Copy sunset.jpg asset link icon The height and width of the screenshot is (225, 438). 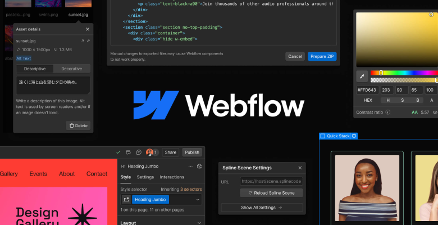(x=88, y=41)
